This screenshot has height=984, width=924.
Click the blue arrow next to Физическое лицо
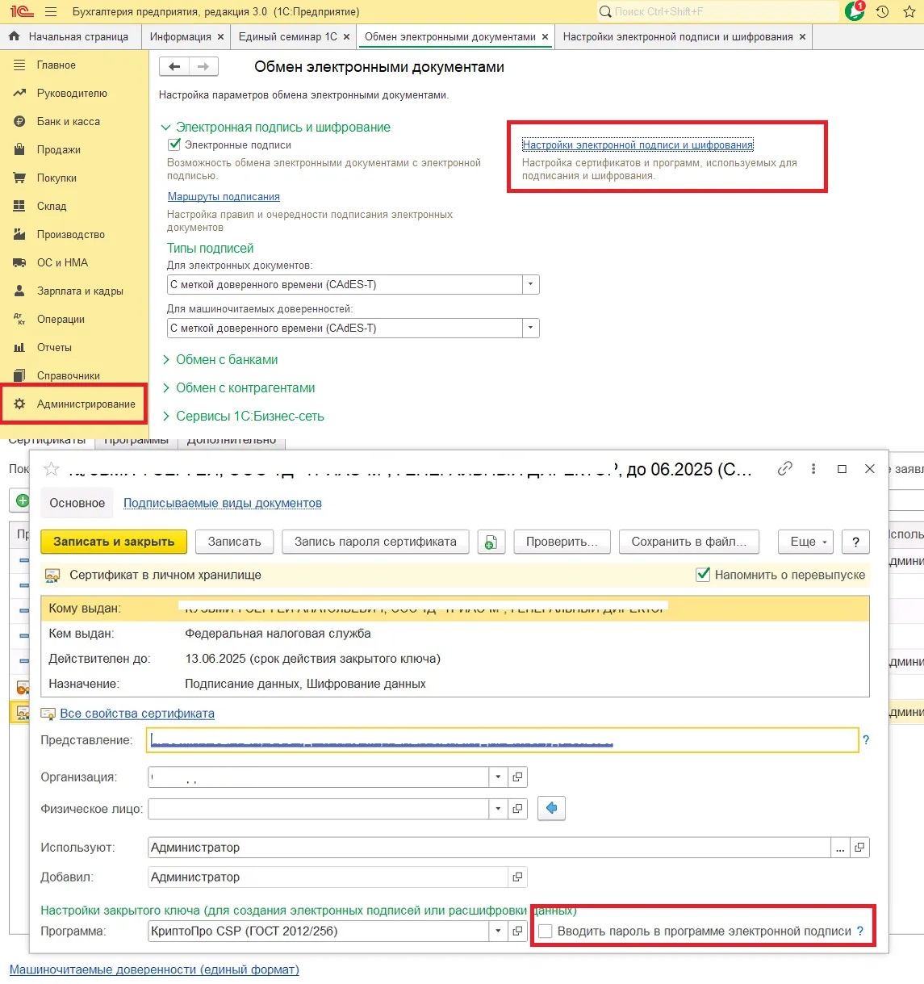[x=552, y=808]
